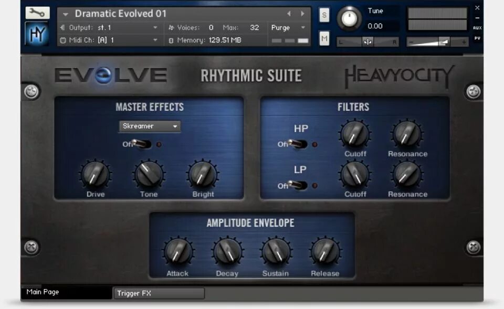
Task: Open the Purge dropdown menu
Action: click(x=288, y=28)
